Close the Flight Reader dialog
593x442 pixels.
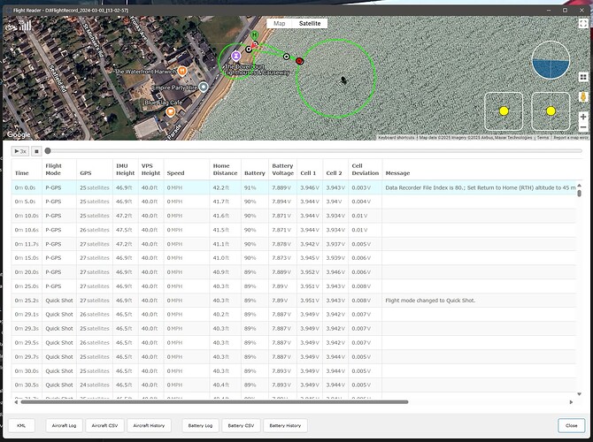click(x=572, y=425)
